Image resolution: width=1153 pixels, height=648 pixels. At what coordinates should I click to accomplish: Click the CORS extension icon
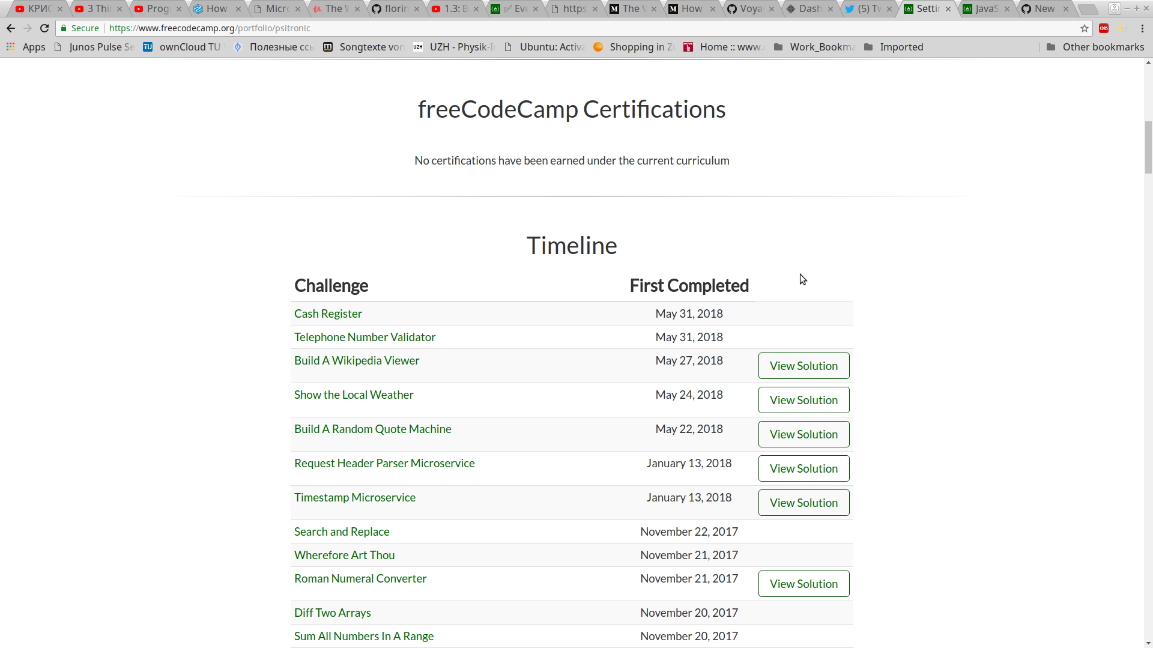tap(1105, 28)
